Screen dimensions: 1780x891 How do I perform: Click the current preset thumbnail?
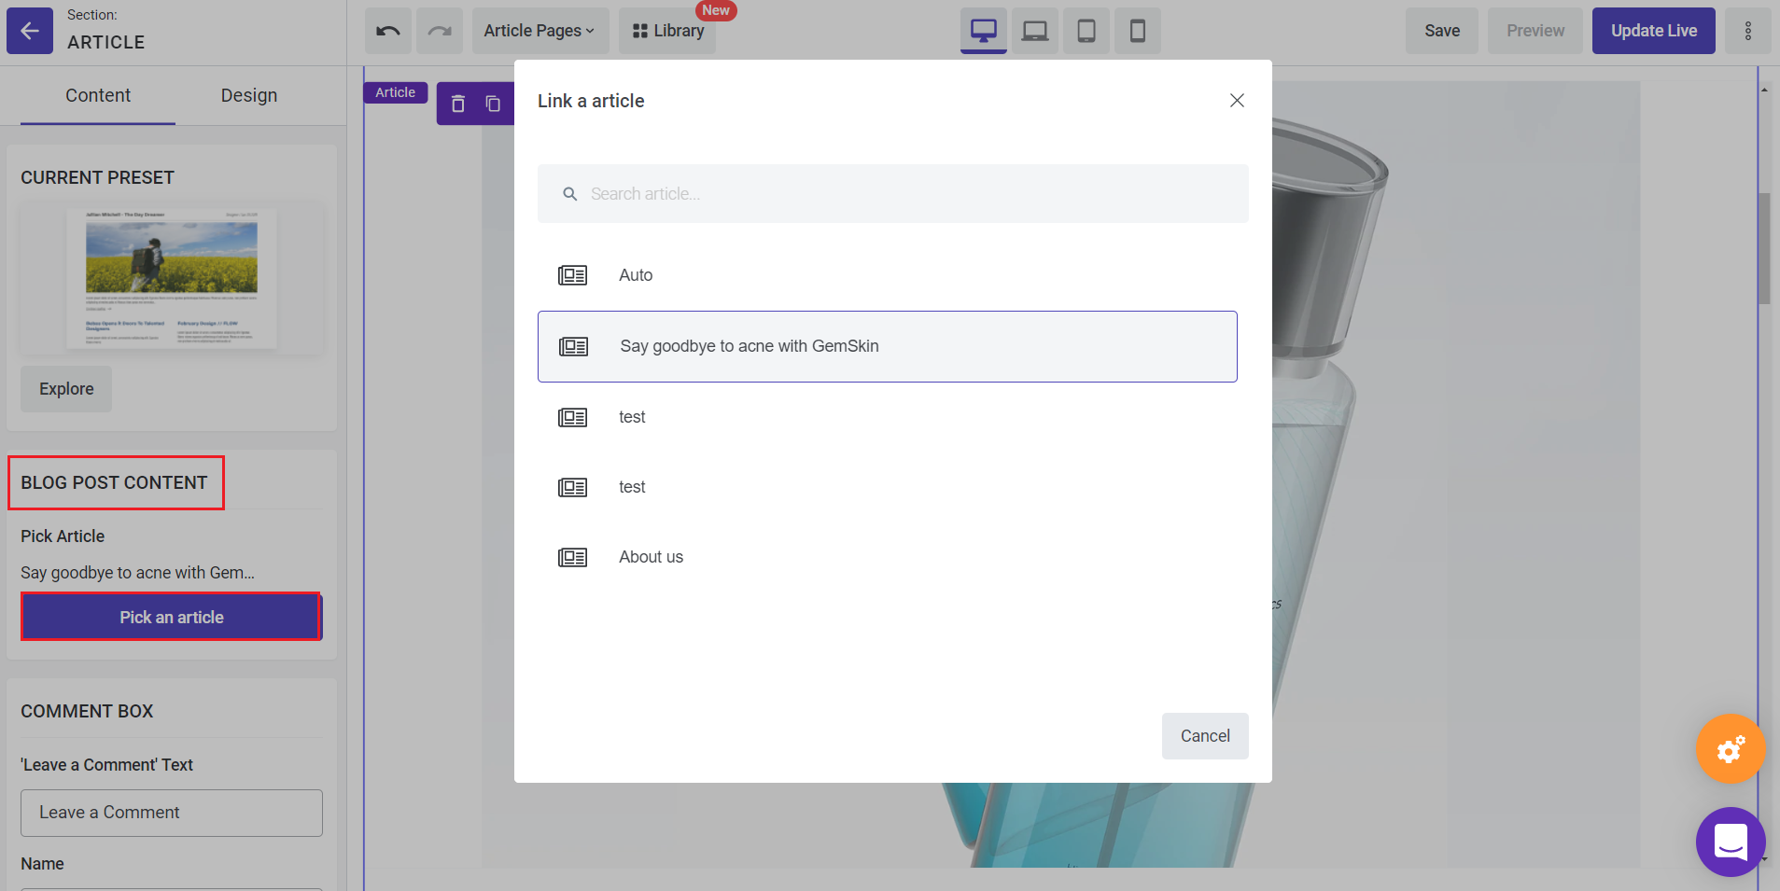coord(172,279)
